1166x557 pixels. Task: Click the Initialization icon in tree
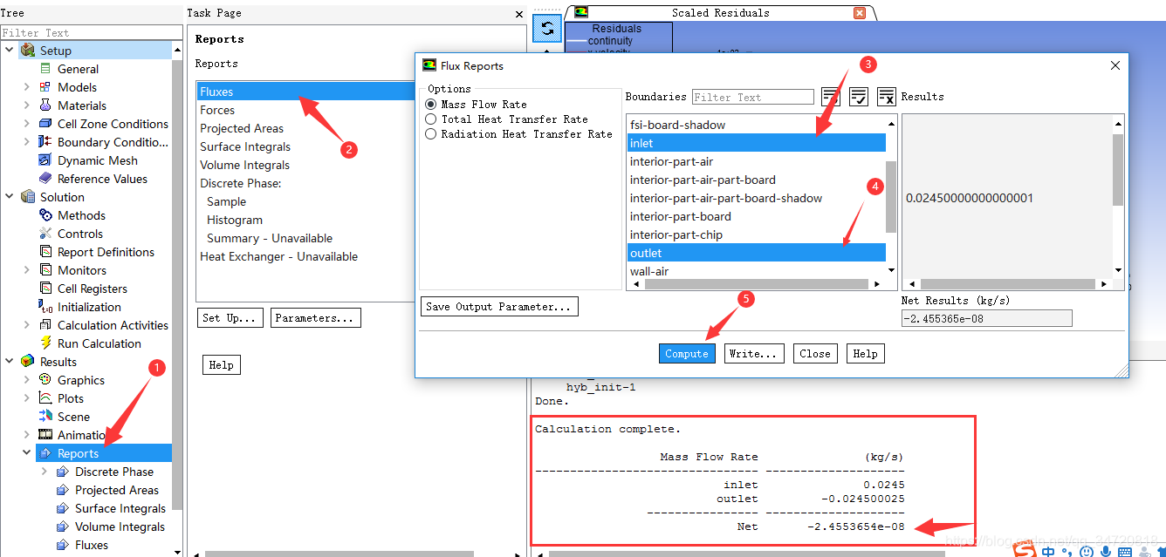tap(45, 307)
